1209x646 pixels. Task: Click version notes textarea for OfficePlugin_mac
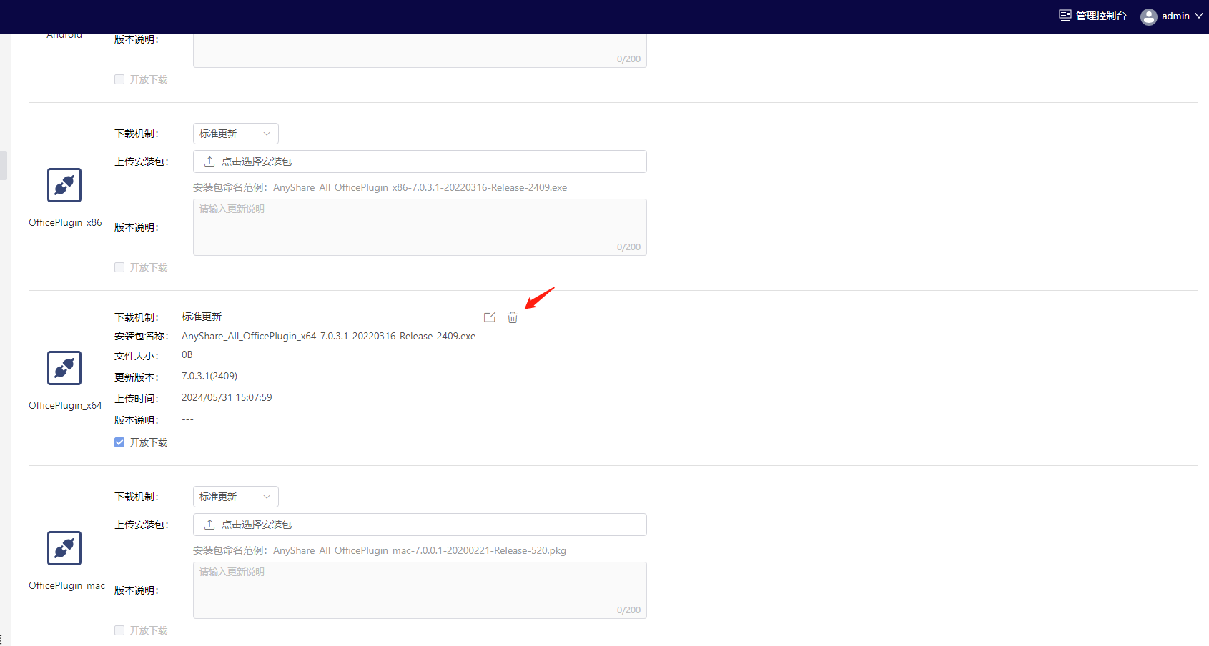click(420, 590)
